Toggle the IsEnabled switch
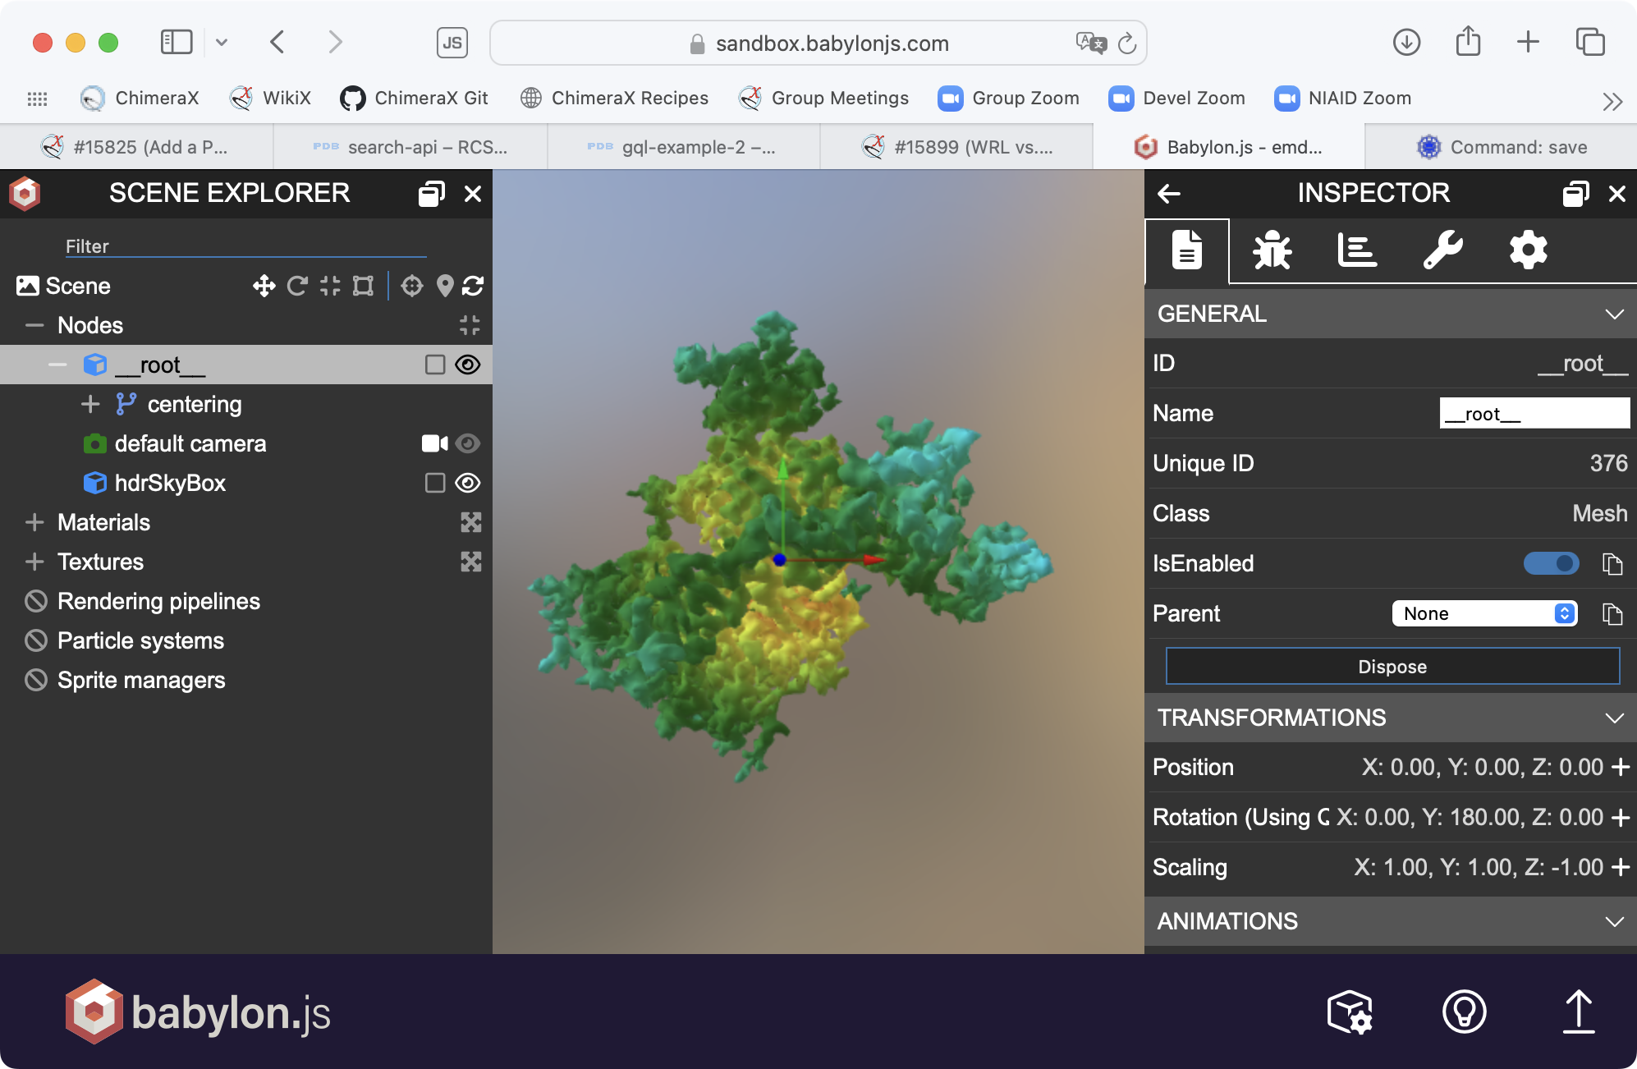Screen dimensions: 1637x1069 1551,563
